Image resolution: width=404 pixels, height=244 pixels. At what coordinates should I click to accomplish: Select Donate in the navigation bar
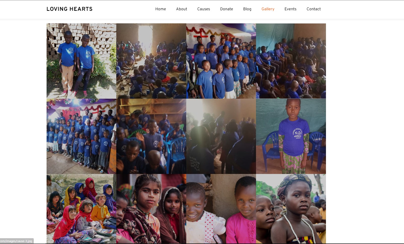point(227,9)
